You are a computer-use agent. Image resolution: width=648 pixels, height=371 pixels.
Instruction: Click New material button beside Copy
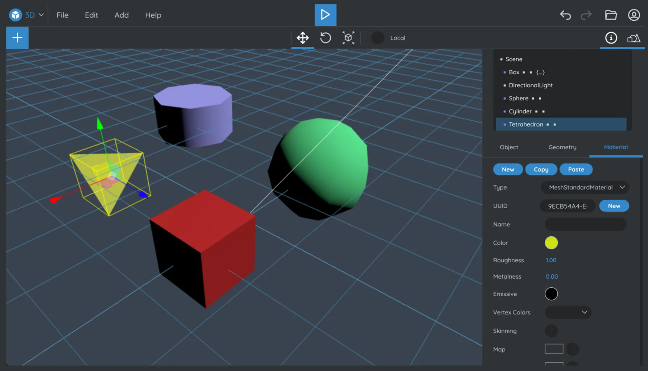tap(508, 169)
